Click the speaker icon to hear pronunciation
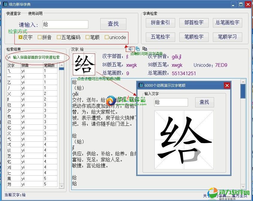The image size is (253, 201). [x=131, y=49]
